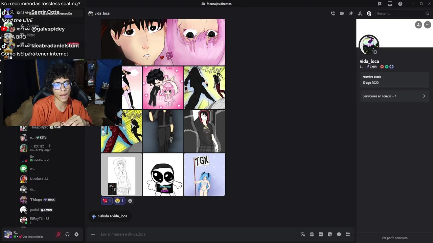Viewport: 433px width, 243px height.
Task: Open the black-and-white mascot image
Action: click(163, 174)
